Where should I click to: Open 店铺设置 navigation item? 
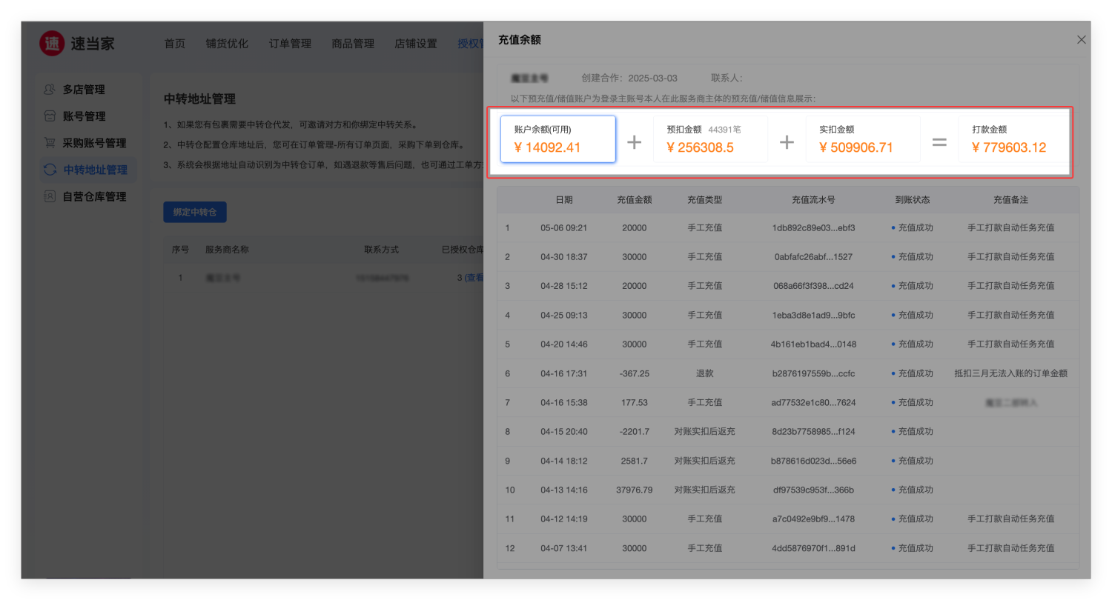[416, 44]
